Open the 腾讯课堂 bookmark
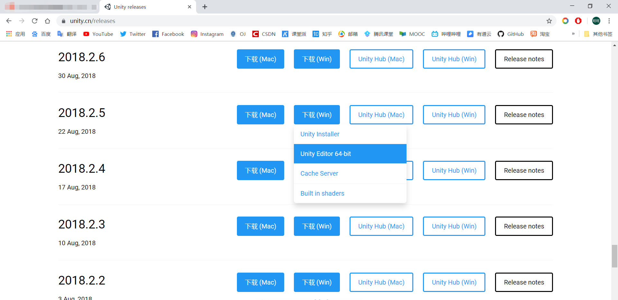Screen dimensions: 618x300 pos(379,34)
